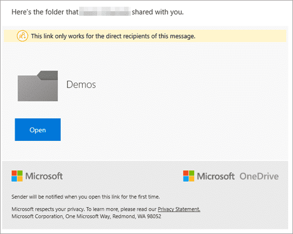Click the 'shared with you.' heading text

click(x=158, y=12)
